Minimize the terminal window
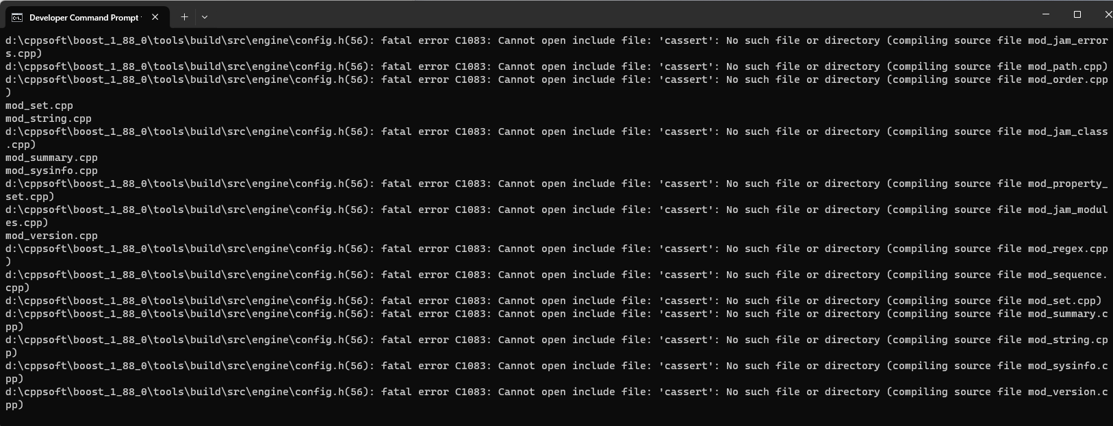 point(1046,14)
